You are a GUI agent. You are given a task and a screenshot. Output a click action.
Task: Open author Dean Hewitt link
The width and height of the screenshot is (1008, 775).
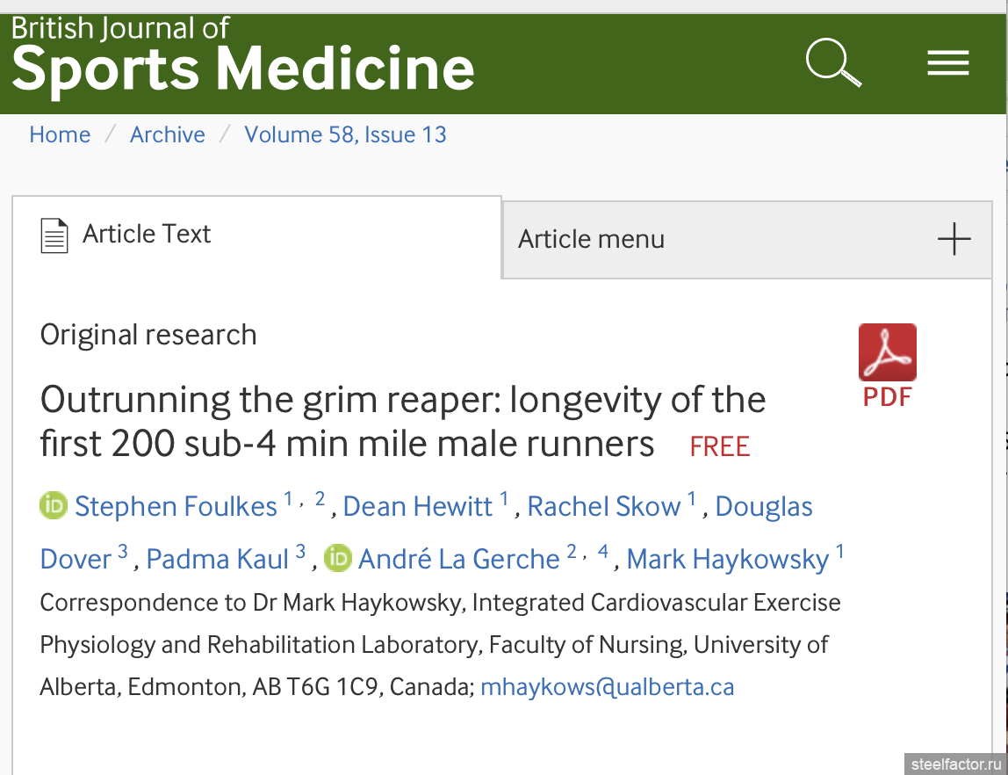[x=418, y=506]
